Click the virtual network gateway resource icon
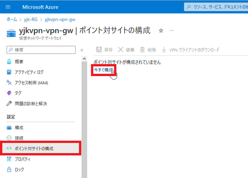Screen dimensions: 248x178 coord(11,33)
